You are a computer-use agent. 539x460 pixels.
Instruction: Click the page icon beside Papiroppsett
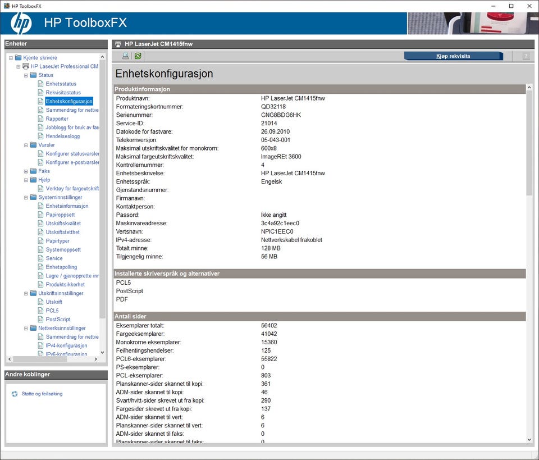[x=40, y=215]
